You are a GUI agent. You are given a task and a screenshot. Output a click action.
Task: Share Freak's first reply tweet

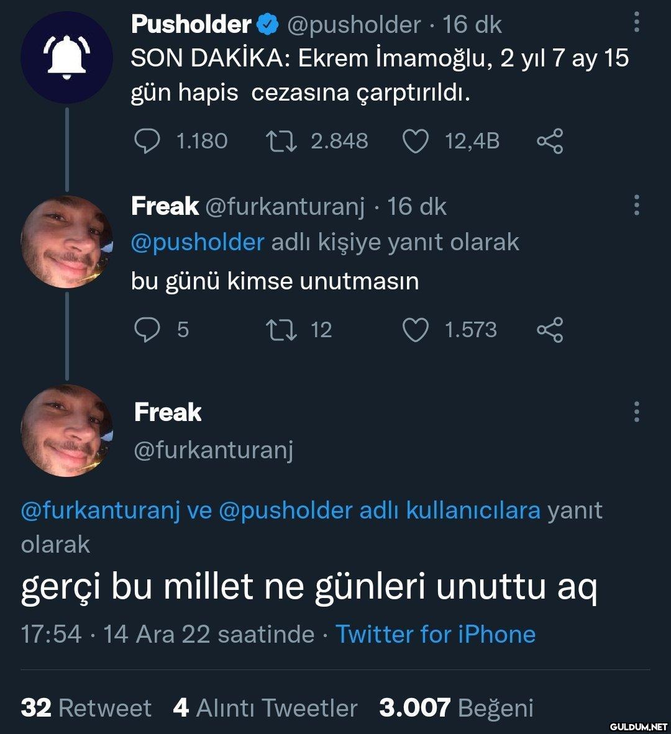(550, 330)
